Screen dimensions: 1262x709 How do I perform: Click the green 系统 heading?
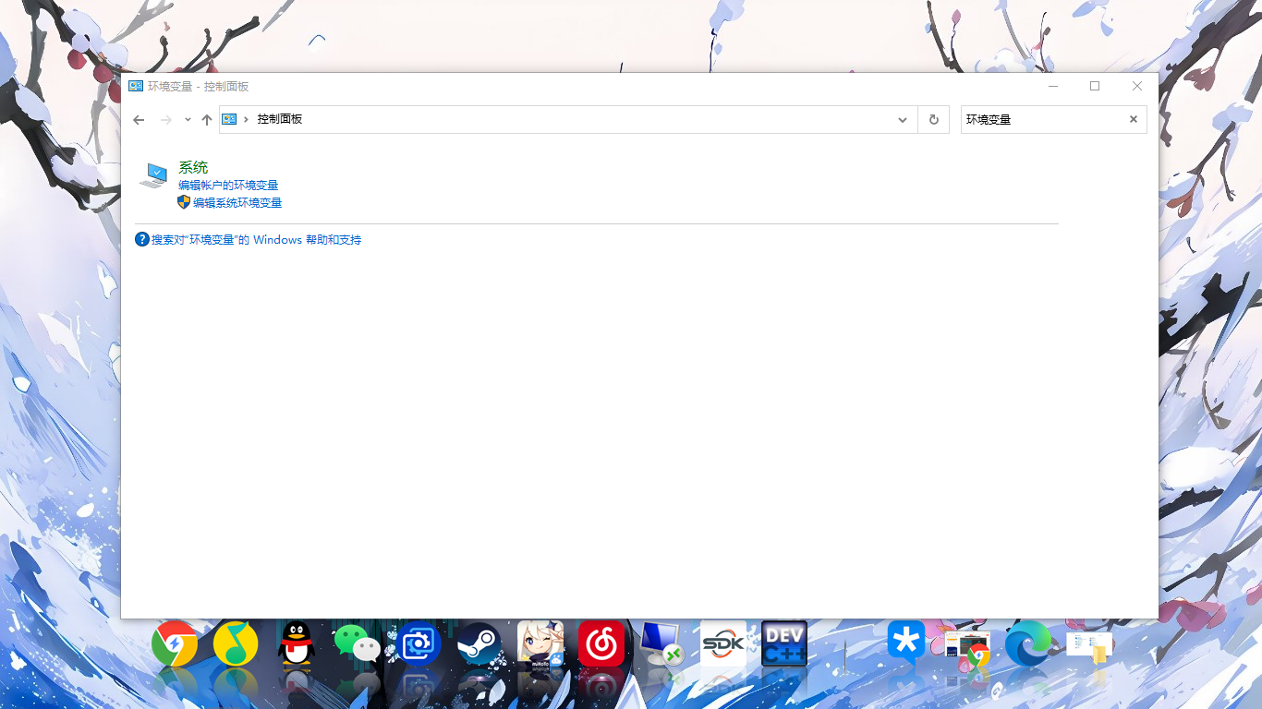point(193,168)
